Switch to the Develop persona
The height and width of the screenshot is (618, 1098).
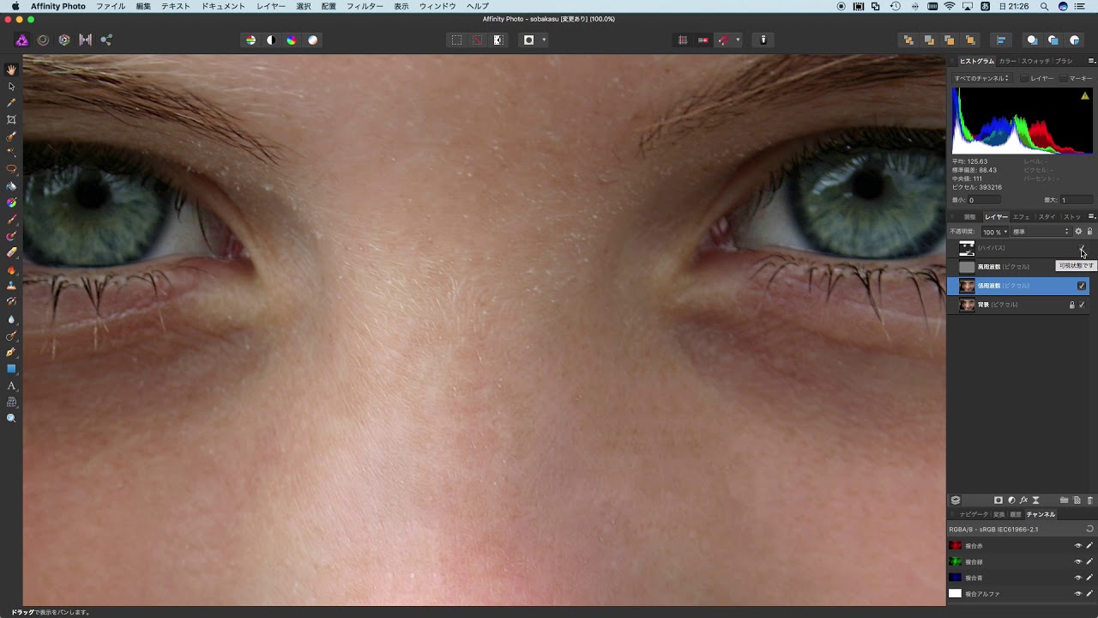64,39
